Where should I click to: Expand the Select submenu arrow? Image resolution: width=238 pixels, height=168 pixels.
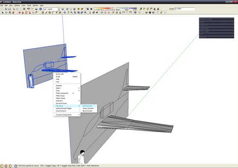pos(79,88)
